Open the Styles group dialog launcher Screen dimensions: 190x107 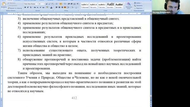click(132, 11)
